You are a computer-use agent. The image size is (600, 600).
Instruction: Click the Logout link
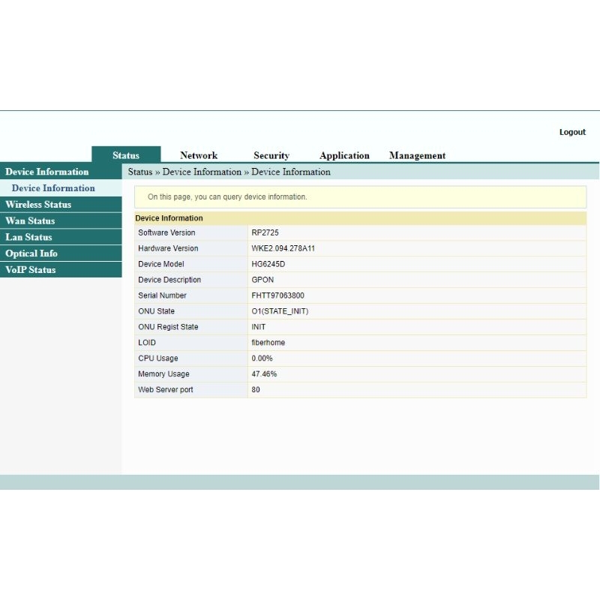point(572,132)
